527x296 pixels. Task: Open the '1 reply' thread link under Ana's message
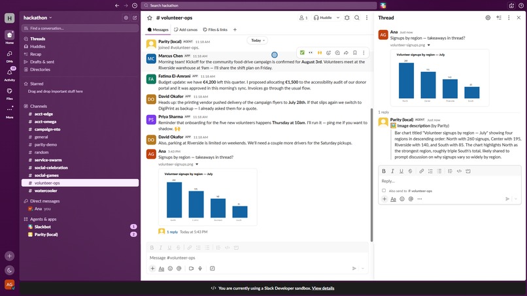click(x=173, y=232)
